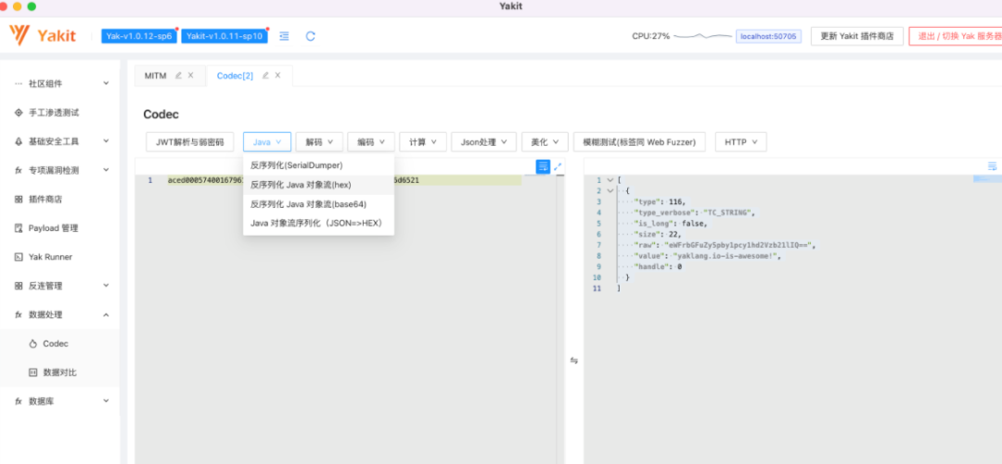Click the 专项漏洞检测 fx icon
The height and width of the screenshot is (464, 1002).
pyautogui.click(x=19, y=170)
